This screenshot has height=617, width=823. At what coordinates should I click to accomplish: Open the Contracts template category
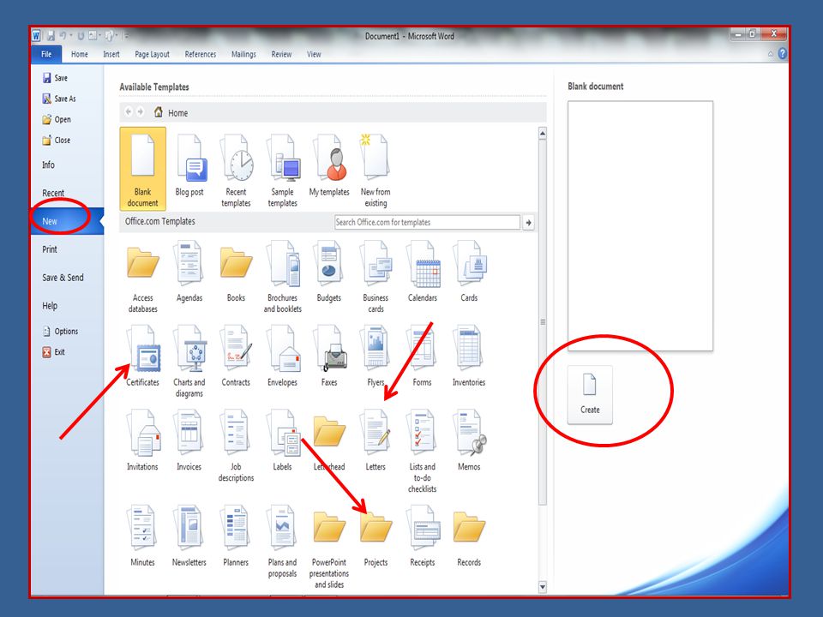tap(236, 356)
